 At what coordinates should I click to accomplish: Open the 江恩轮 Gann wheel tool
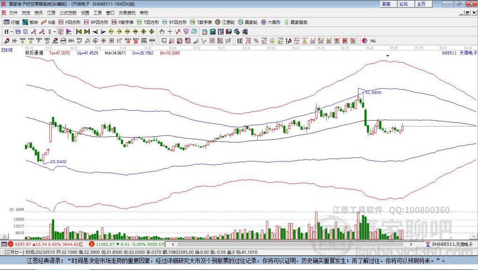[225, 22]
